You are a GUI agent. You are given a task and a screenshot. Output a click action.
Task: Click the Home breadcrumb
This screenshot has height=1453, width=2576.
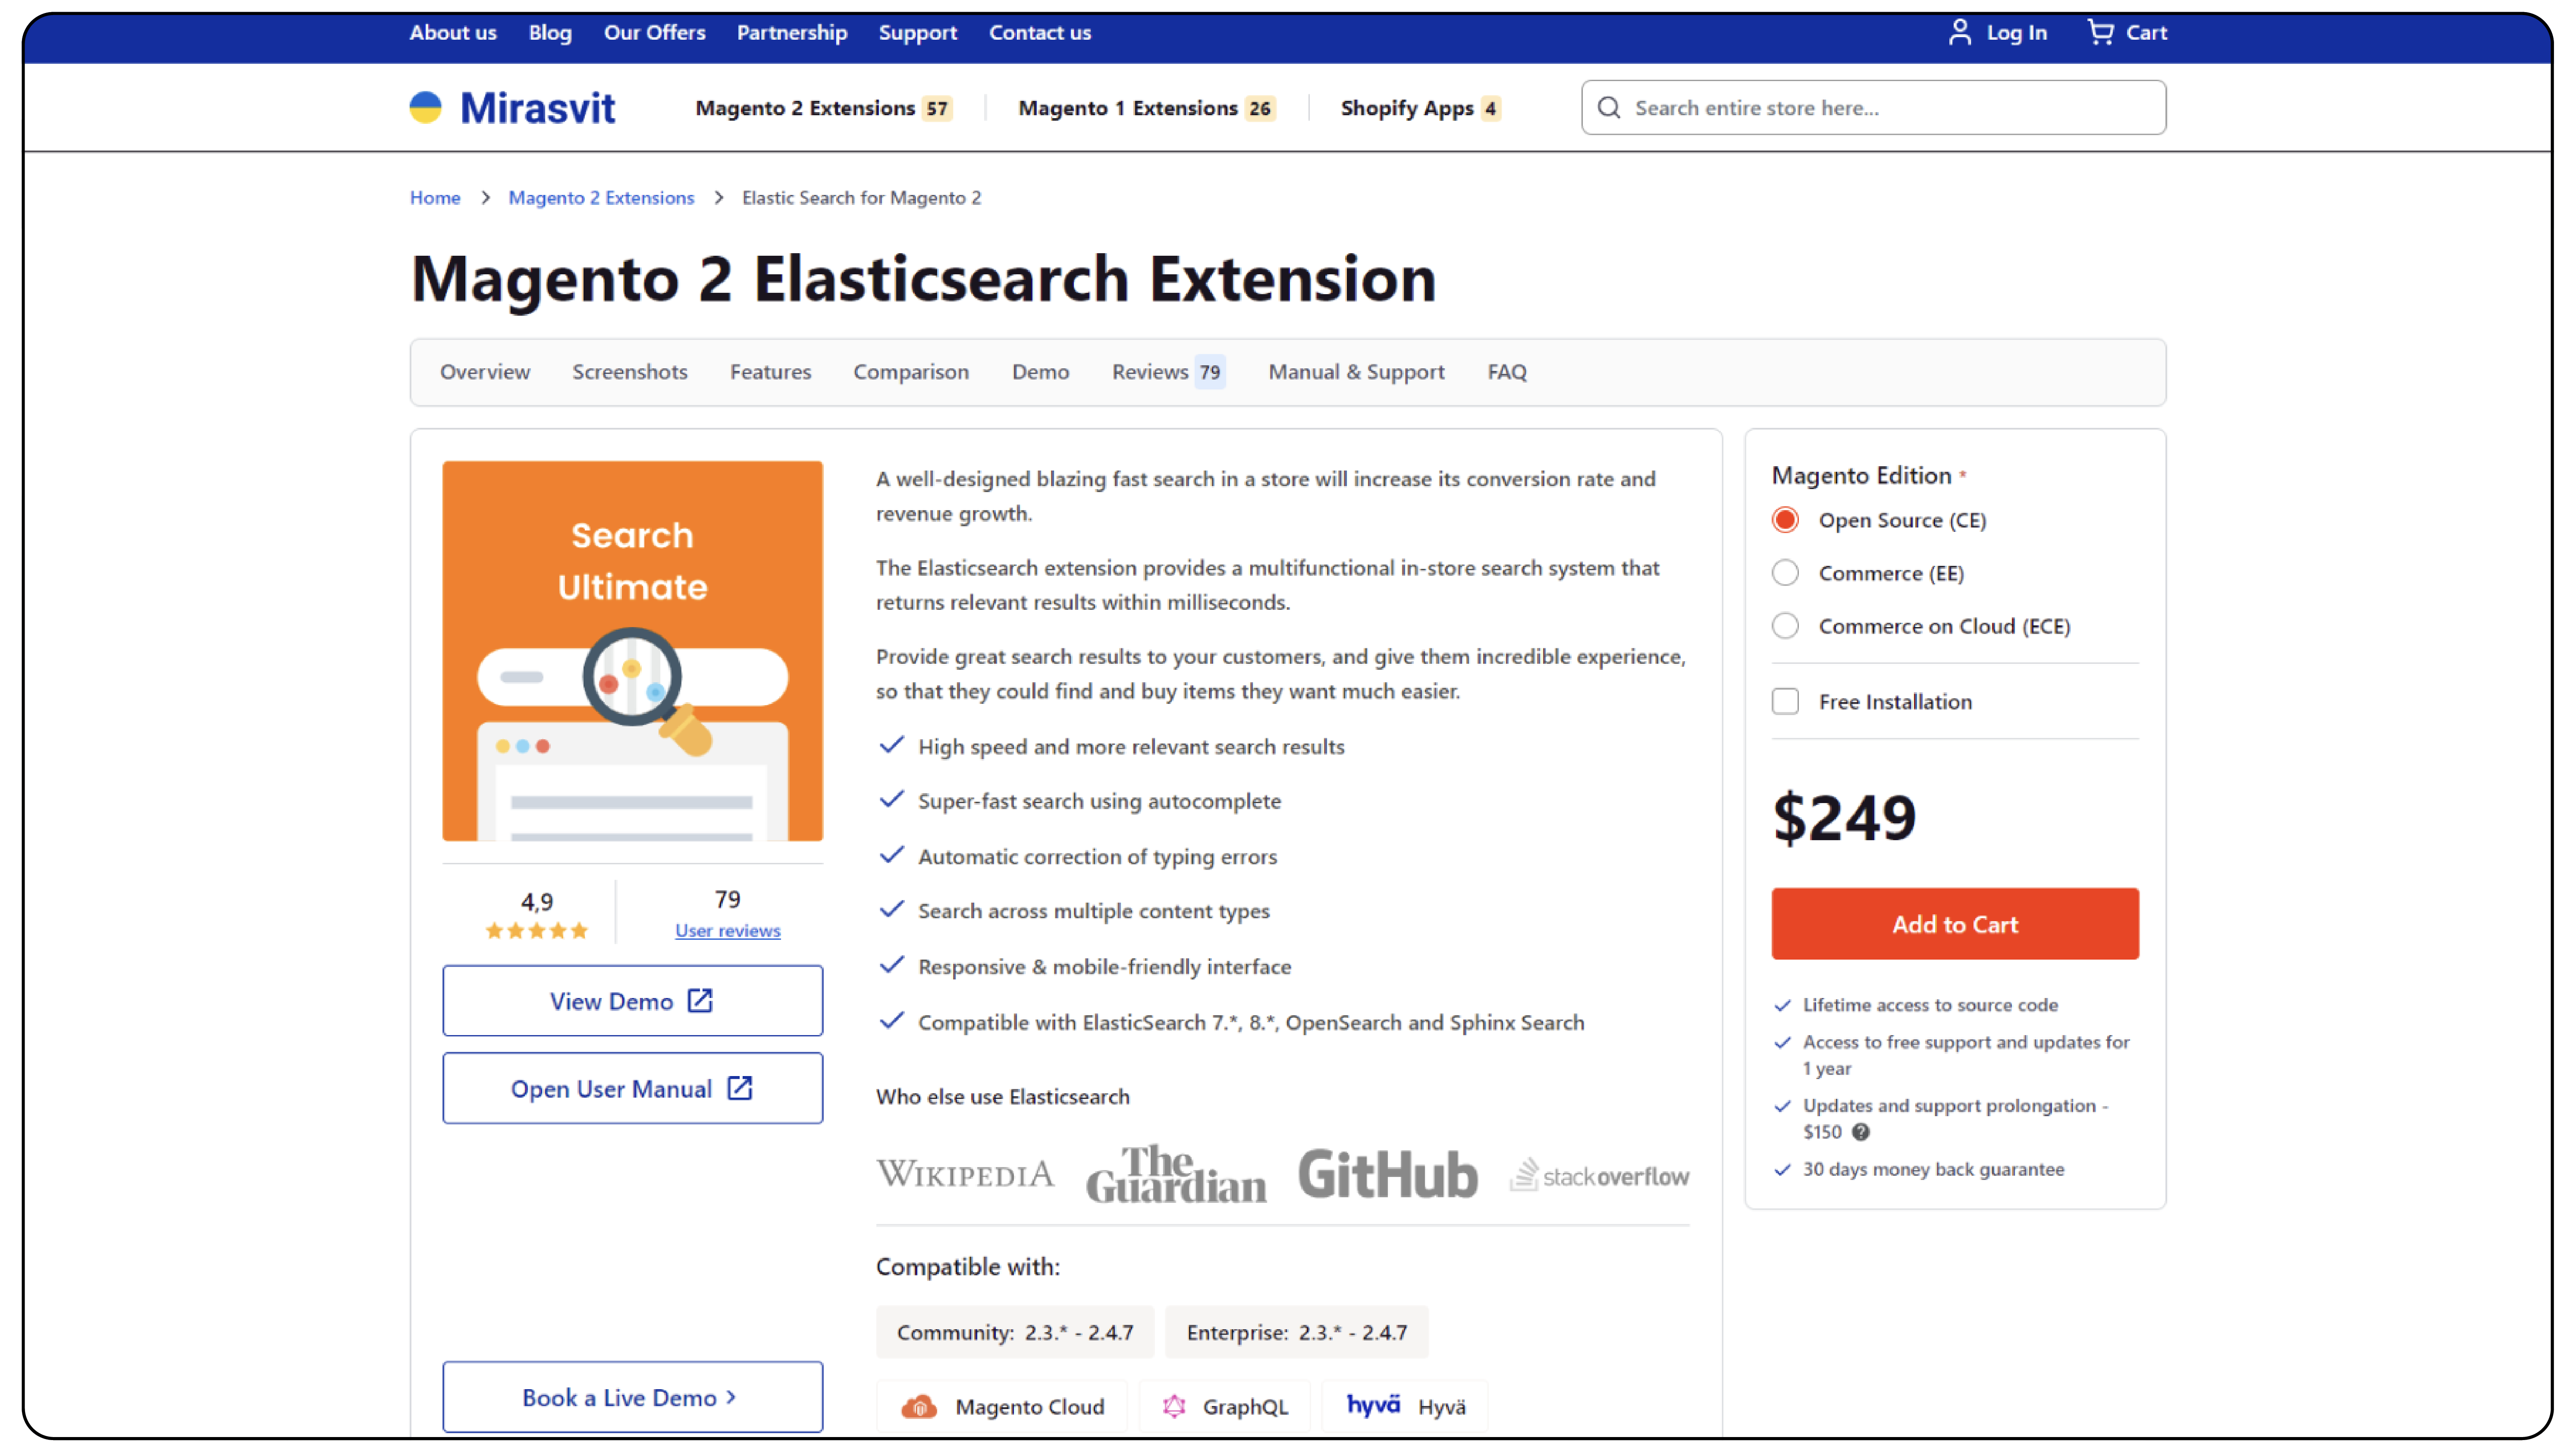point(435,198)
